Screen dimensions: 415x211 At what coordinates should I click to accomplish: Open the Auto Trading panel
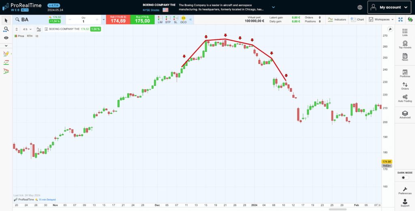[405, 99]
